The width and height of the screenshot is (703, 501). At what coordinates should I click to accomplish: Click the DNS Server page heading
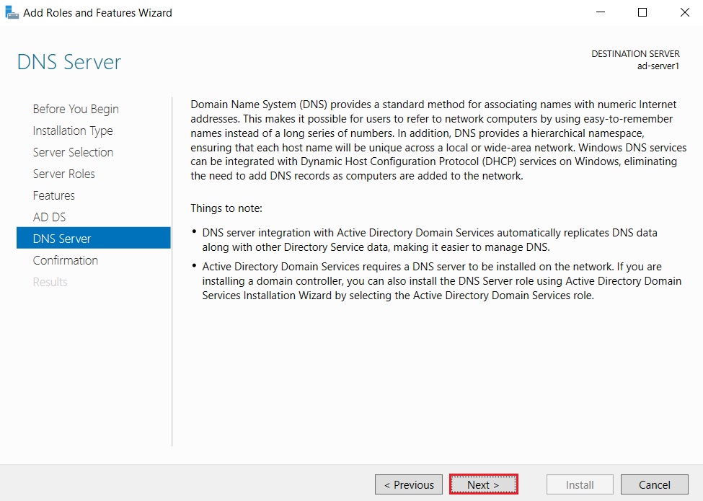coord(68,63)
